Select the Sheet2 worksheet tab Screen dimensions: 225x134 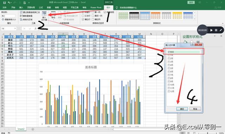pyautogui.click(x=21, y=129)
